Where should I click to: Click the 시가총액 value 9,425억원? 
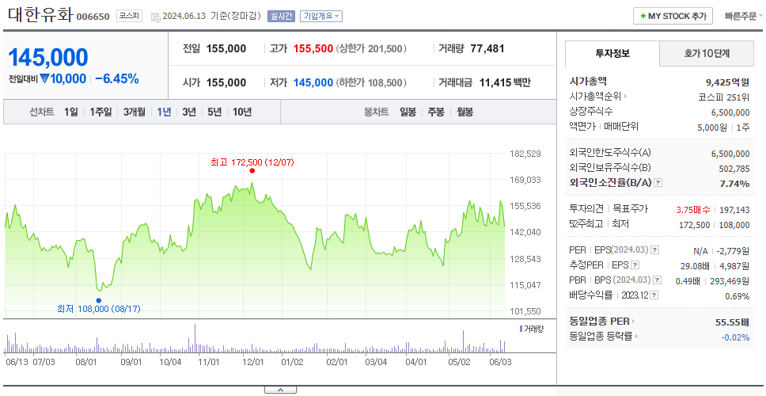coord(728,82)
